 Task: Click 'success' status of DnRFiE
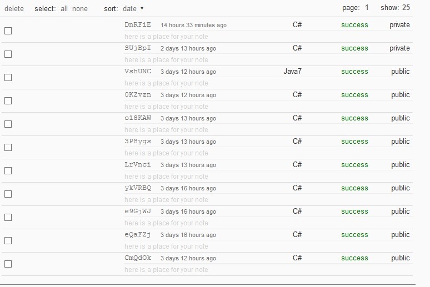point(354,25)
